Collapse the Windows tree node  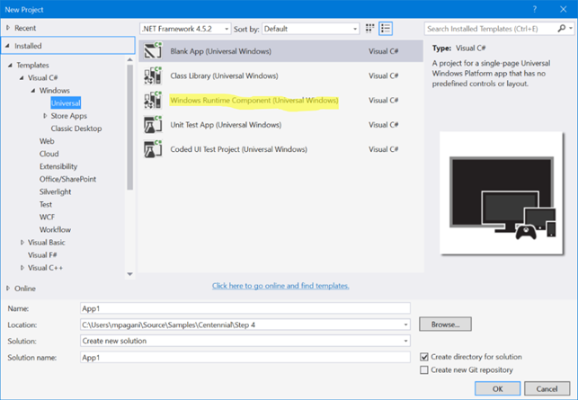33,90
